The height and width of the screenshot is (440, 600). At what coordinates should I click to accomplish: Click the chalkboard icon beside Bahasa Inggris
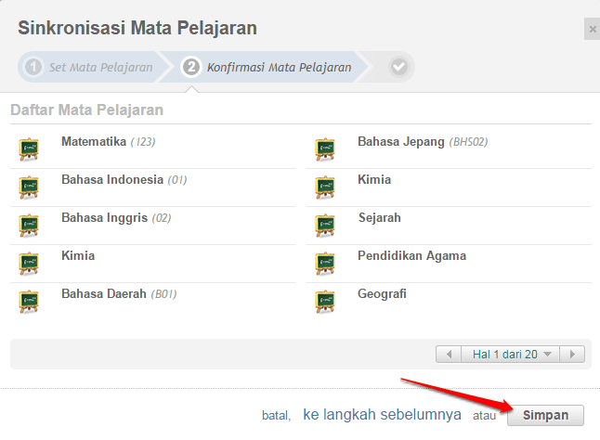click(x=29, y=226)
